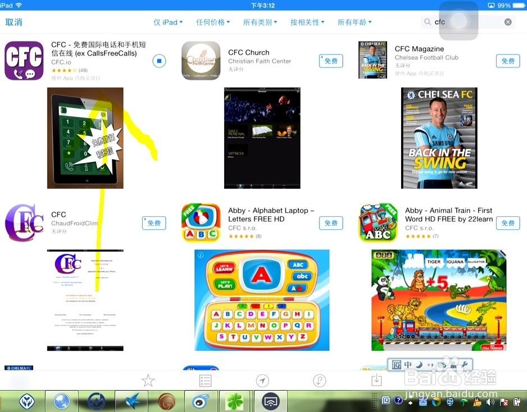Open the Featured star tab
Viewport: 527px width, 412px height.
click(148, 381)
